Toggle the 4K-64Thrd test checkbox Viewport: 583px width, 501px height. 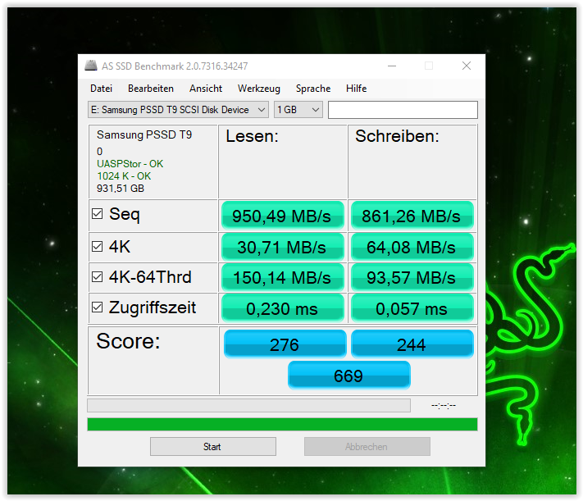click(97, 276)
